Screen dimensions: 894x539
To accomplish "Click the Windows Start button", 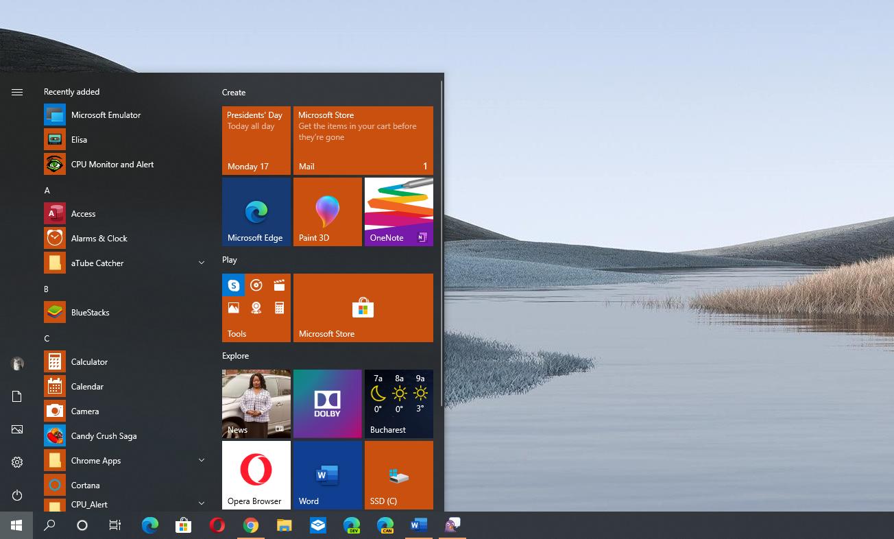I will pos(16,525).
